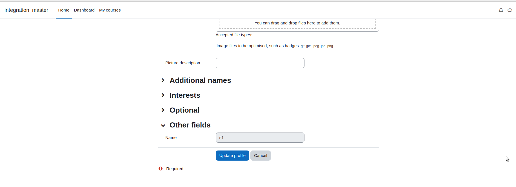The image size is (516, 187).
Task: Click the chevron beside Interests
Action: tap(163, 95)
